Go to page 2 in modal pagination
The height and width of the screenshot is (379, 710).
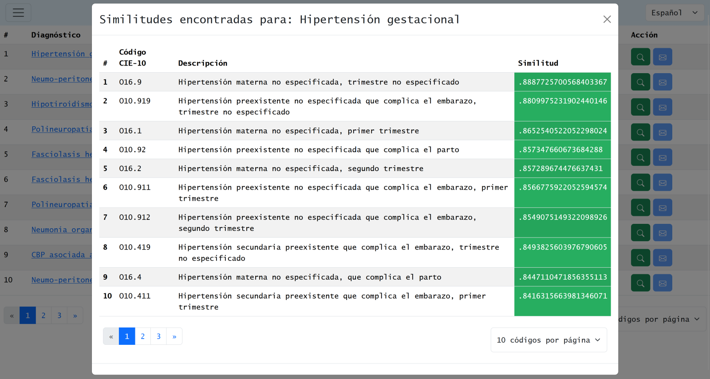pyautogui.click(x=142, y=336)
